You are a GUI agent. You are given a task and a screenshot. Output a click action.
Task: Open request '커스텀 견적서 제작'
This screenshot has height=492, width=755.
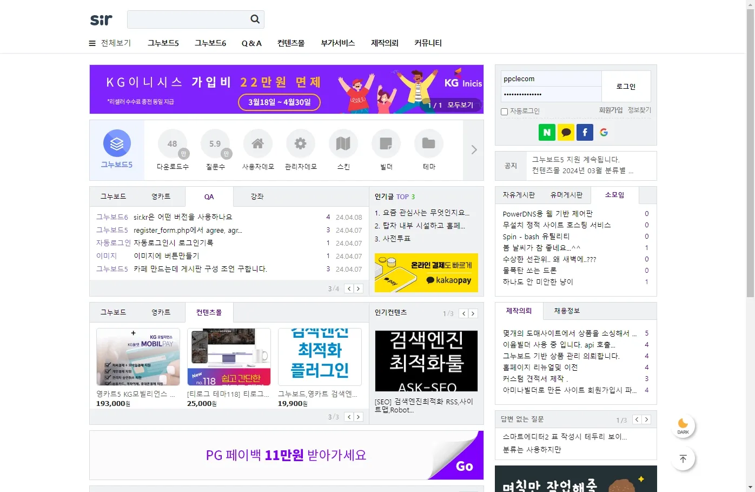[x=535, y=379]
